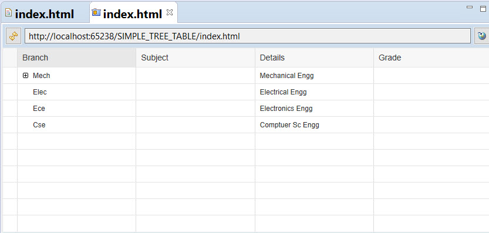Viewport: 489px width, 233px height.
Task: Close the active index.html tab
Action: tap(170, 12)
